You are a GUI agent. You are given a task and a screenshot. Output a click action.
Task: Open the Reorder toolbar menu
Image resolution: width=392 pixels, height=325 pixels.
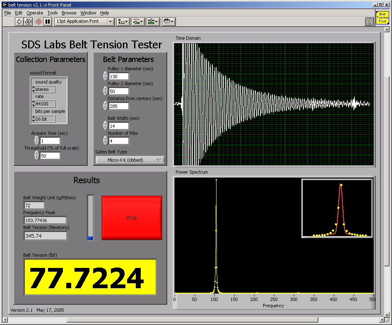click(168, 22)
